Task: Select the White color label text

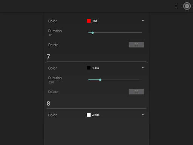Action: click(x=95, y=115)
